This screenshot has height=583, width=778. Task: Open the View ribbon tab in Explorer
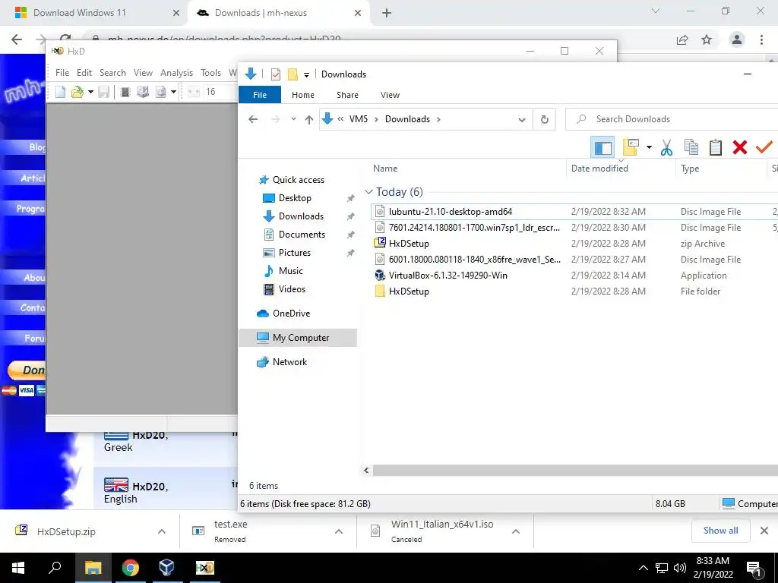click(390, 95)
